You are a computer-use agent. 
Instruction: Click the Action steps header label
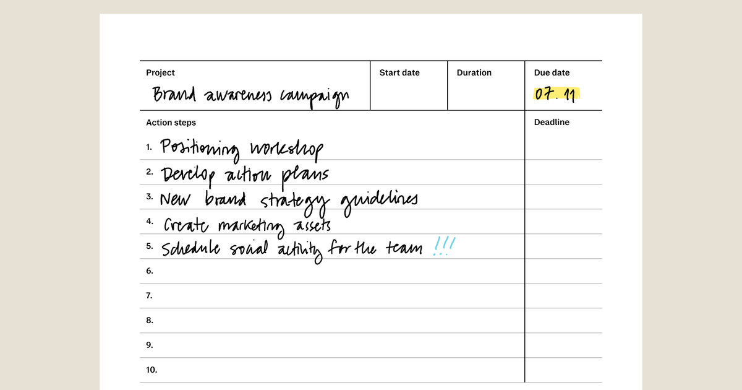(171, 123)
